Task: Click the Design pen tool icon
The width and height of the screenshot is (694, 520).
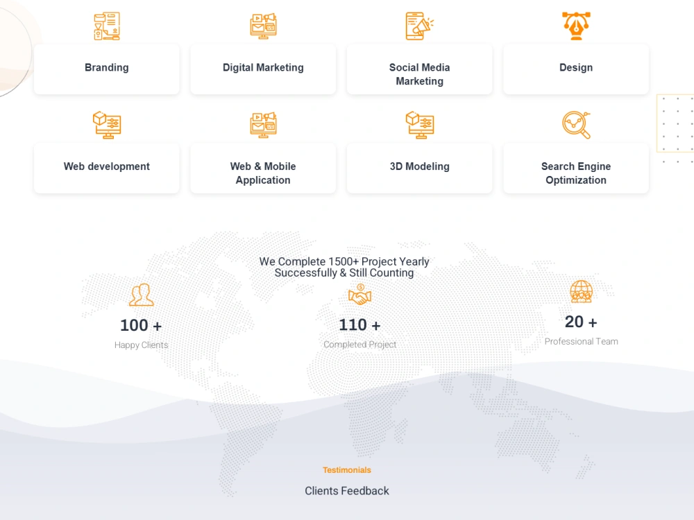Action: (x=576, y=26)
